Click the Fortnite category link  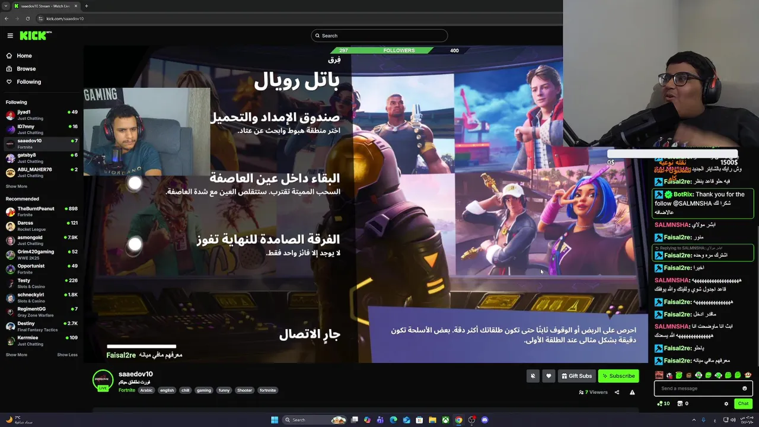pos(127,390)
